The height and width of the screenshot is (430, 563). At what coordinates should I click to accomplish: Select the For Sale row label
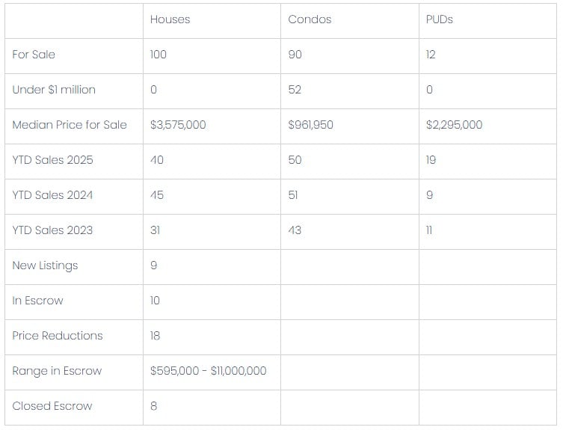[x=34, y=55]
